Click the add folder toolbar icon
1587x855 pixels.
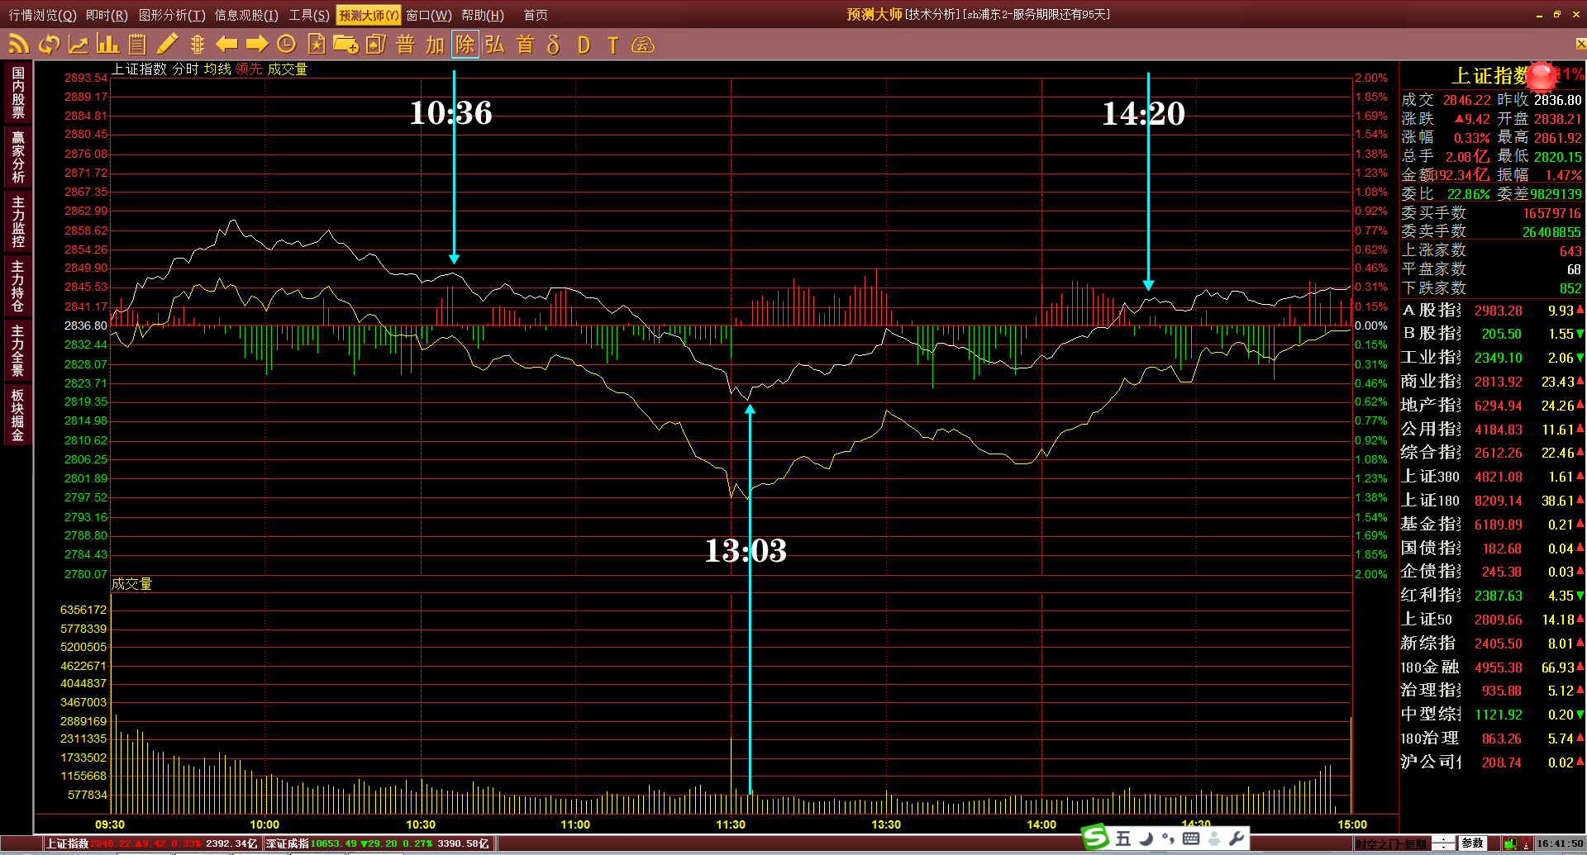point(346,44)
